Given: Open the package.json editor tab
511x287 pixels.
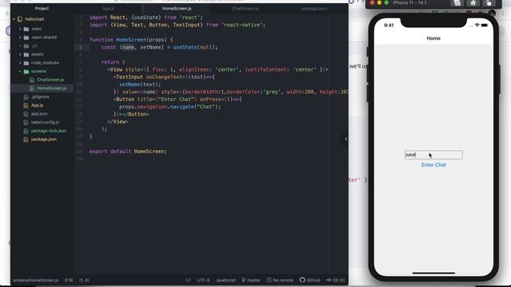Looking at the screenshot, I should (x=314, y=9).
